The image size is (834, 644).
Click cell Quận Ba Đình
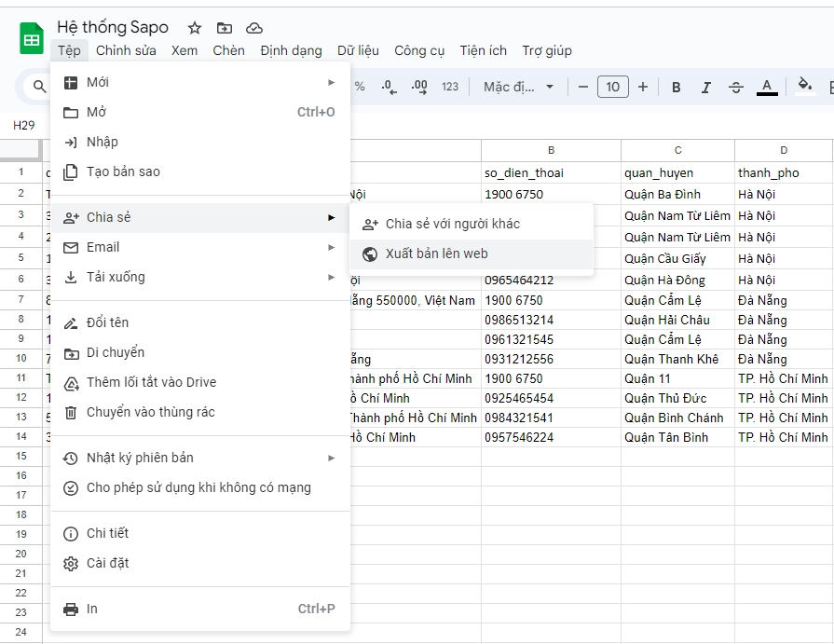click(677, 194)
